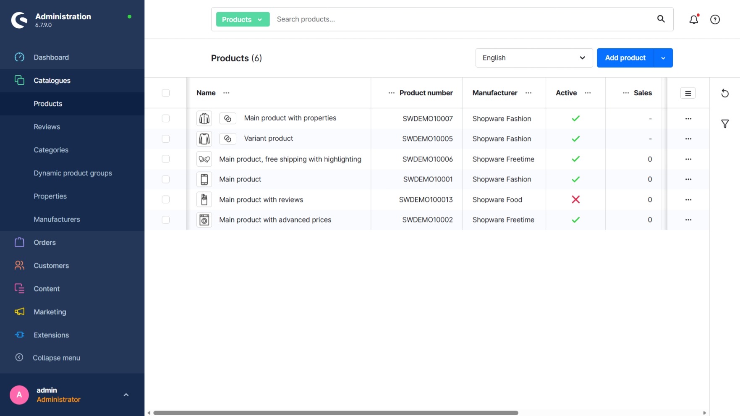The width and height of the screenshot is (740, 416).
Task: Tick checkbox for Main product with reviews
Action: pos(166,199)
